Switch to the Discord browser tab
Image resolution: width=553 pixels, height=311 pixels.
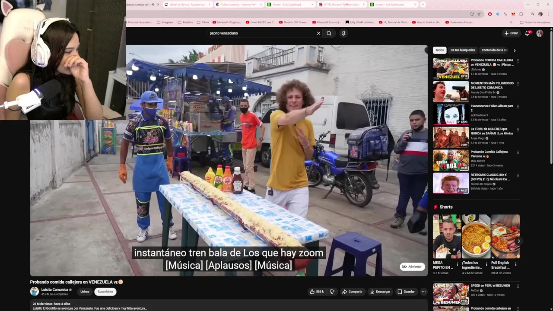pos(341,5)
